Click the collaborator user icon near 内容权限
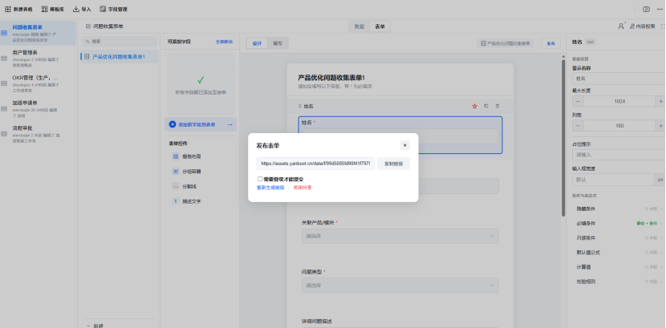 pos(621,26)
